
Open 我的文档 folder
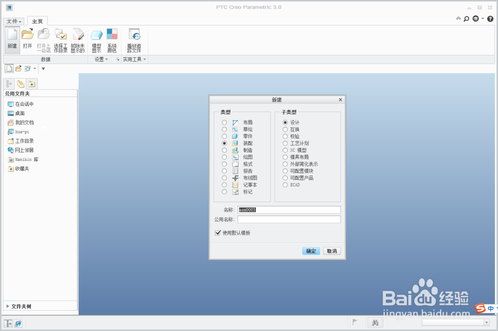[x=20, y=122]
